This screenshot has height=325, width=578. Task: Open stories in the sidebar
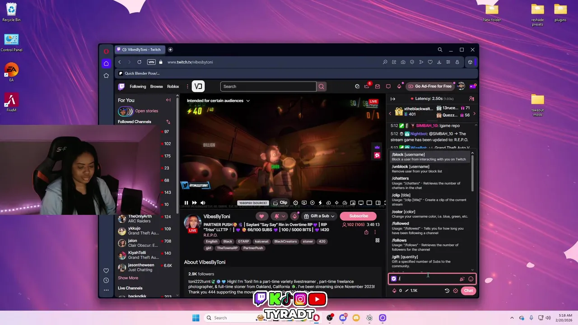tap(138, 111)
